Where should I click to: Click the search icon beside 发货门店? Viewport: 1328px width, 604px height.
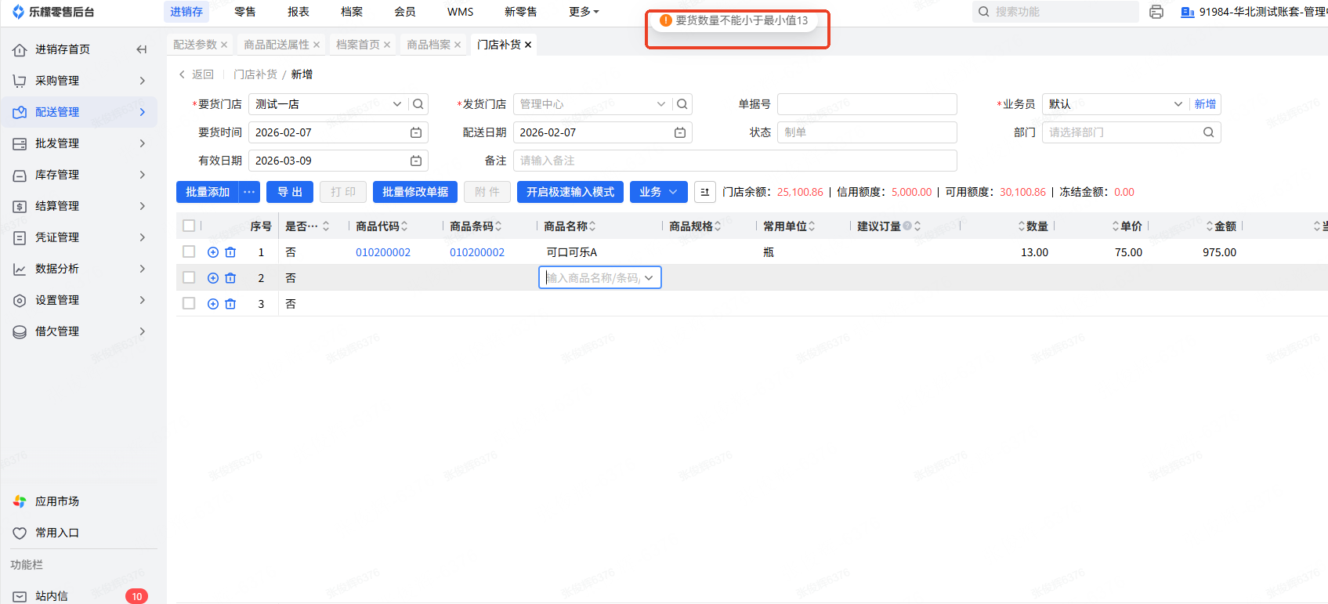point(682,104)
